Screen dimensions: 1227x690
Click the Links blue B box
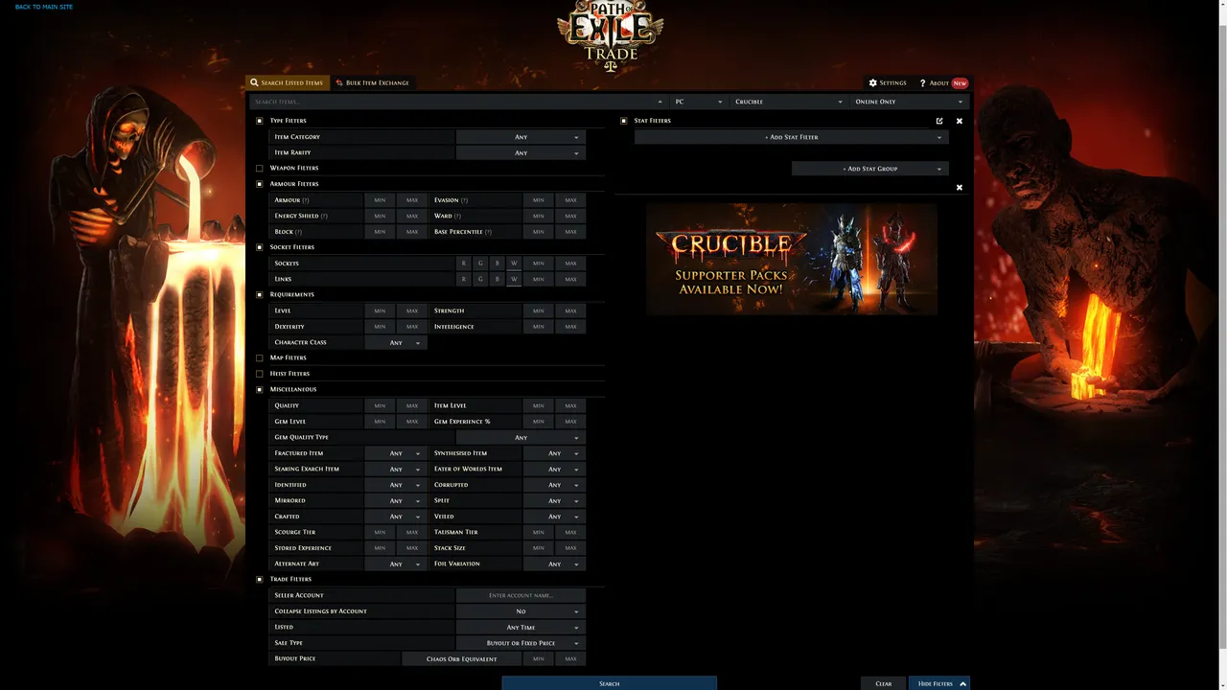pos(497,279)
